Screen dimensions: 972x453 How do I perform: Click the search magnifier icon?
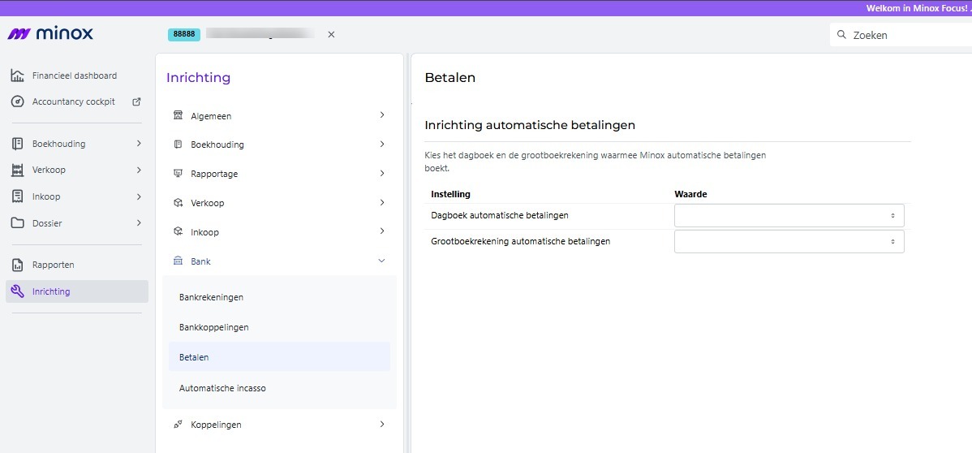(x=841, y=35)
